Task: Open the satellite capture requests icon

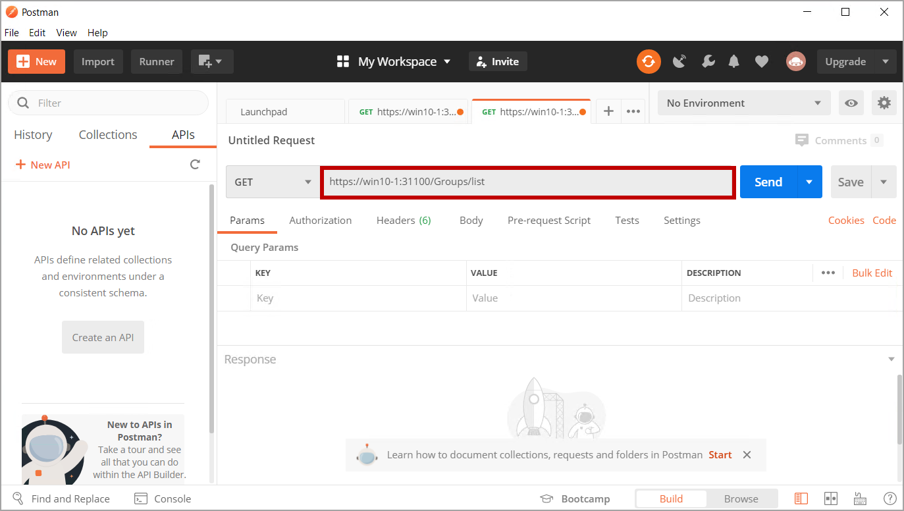Action: tap(679, 61)
